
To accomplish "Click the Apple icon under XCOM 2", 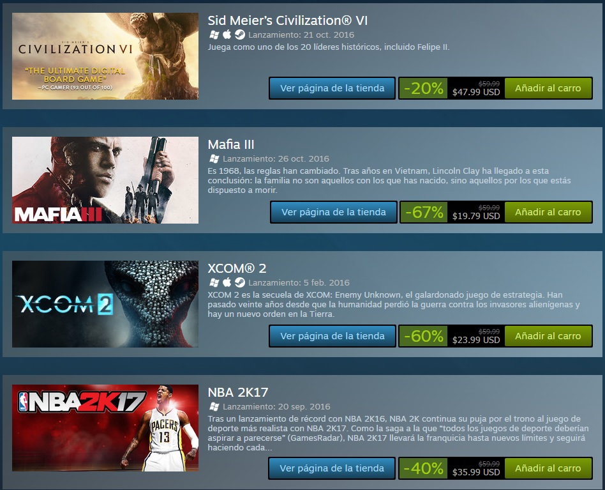I will point(227,282).
